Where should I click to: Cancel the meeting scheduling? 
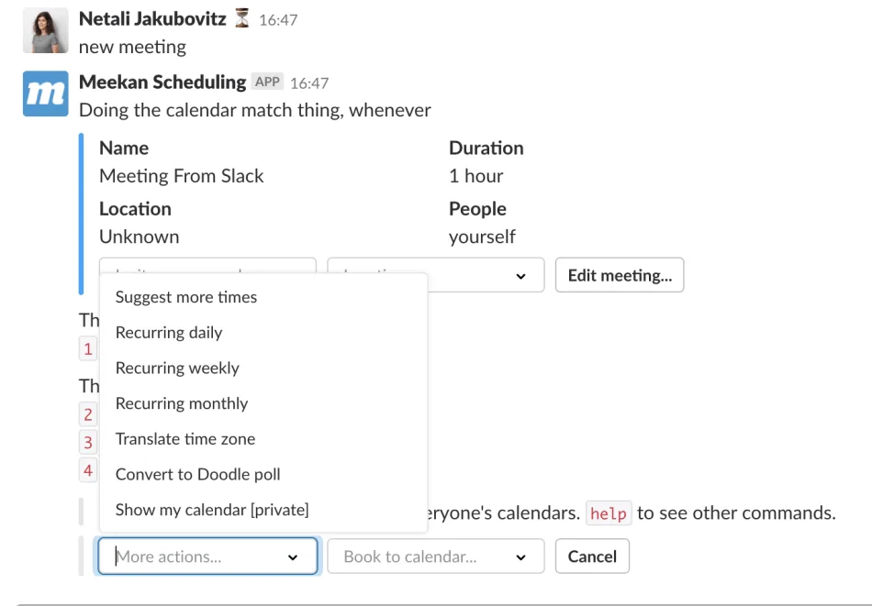(592, 556)
